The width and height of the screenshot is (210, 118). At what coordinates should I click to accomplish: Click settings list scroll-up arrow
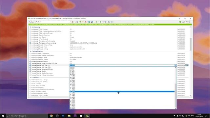[x=191, y=27]
